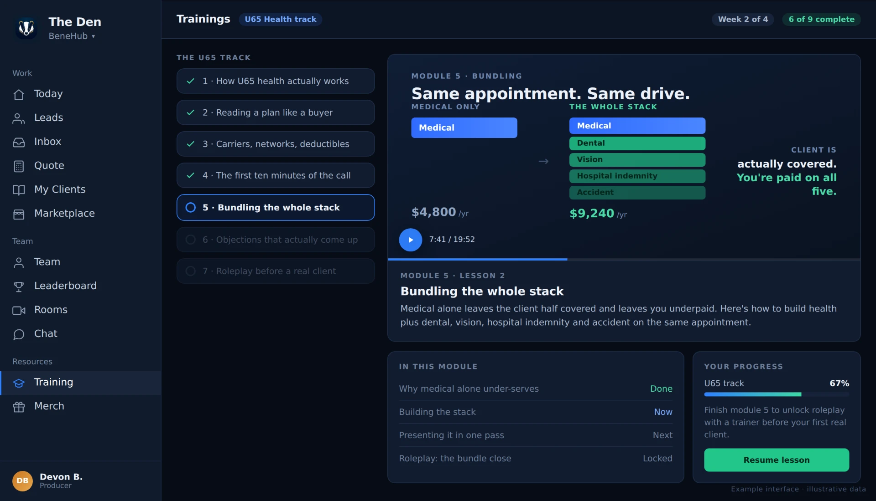Click the Chat bubble icon

pyautogui.click(x=19, y=334)
